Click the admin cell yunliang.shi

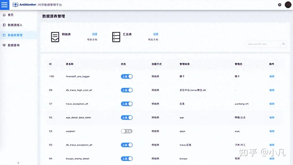pyautogui.click(x=242, y=104)
